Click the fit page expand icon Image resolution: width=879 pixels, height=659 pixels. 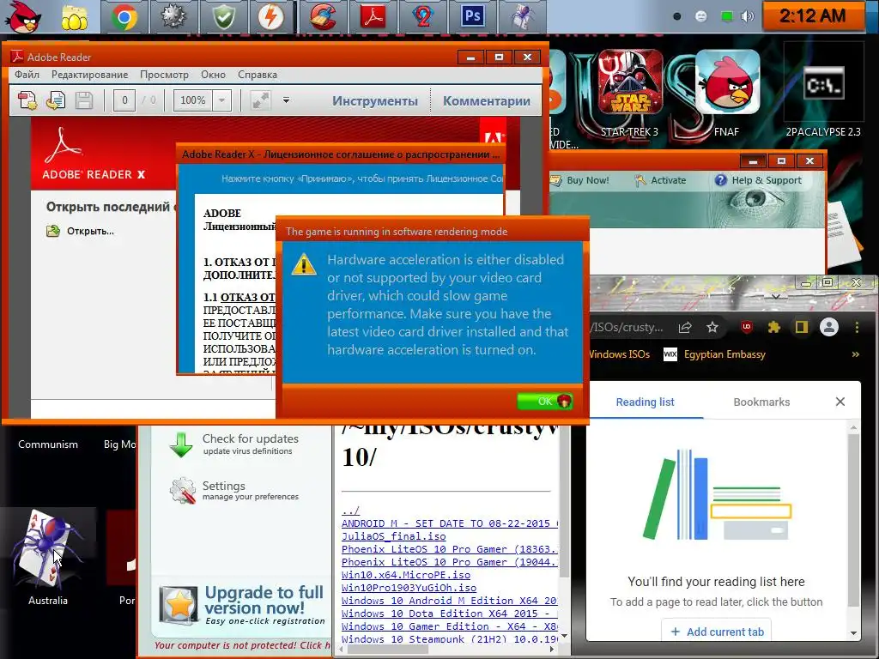260,100
